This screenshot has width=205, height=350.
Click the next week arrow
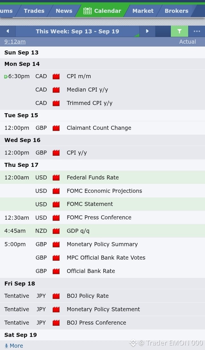pos(147,31)
